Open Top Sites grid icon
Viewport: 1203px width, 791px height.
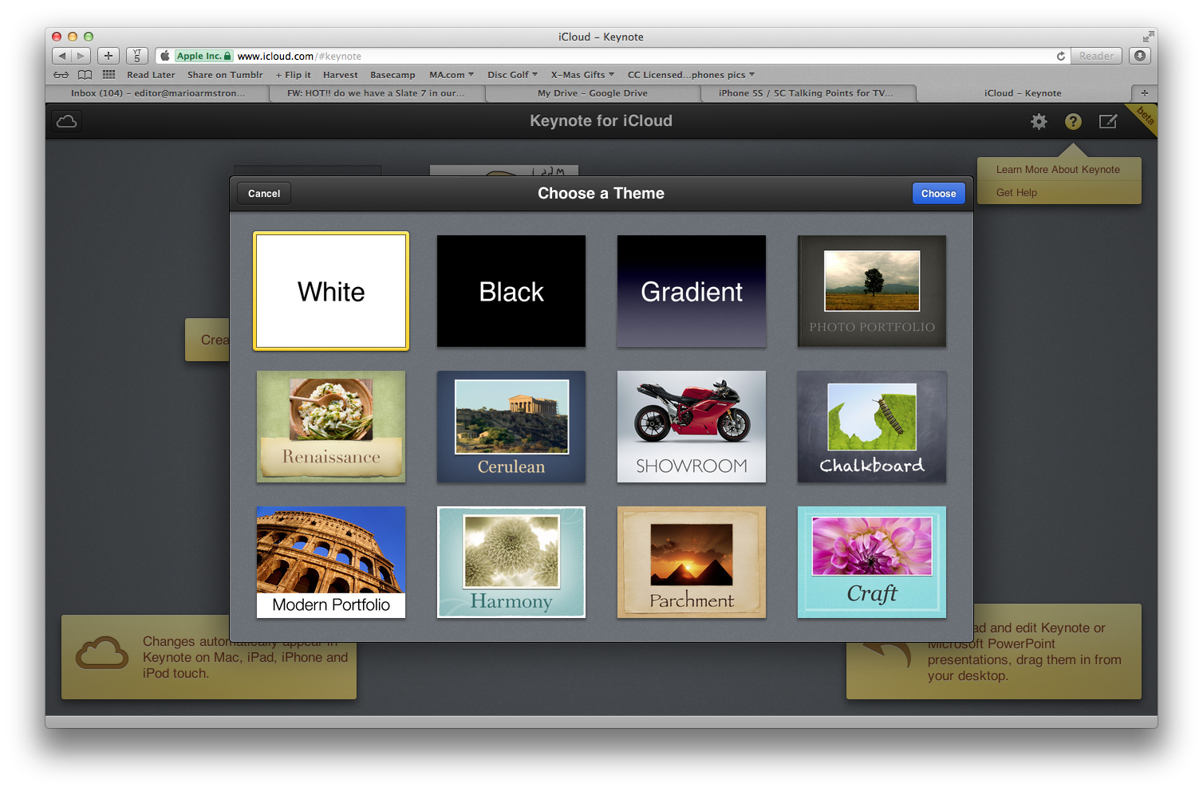click(x=109, y=75)
